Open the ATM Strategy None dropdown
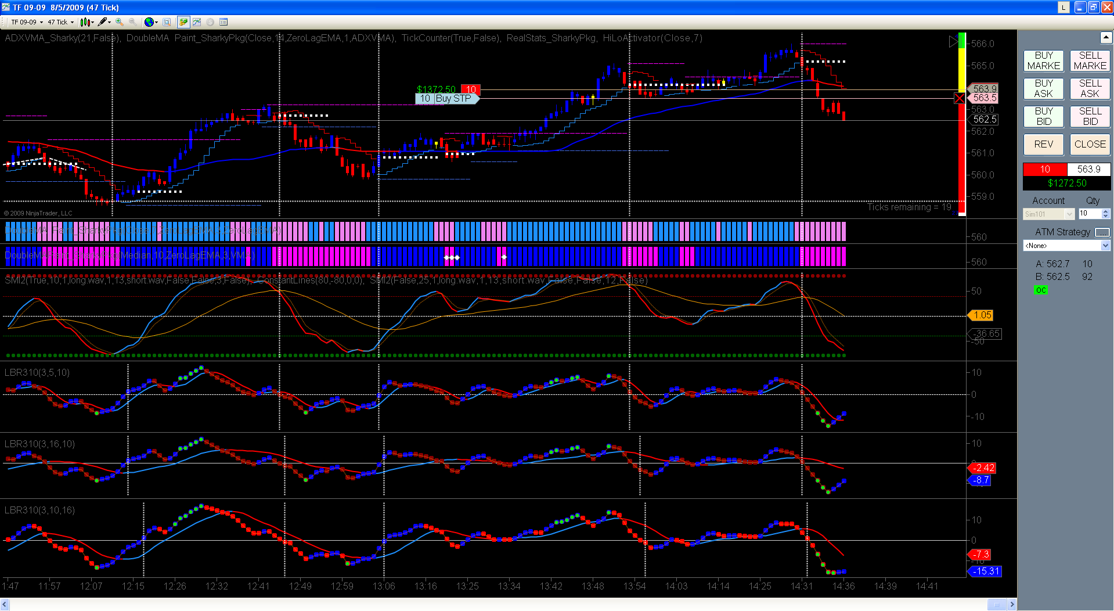Screen dimensions: 1114x611 (1066, 246)
